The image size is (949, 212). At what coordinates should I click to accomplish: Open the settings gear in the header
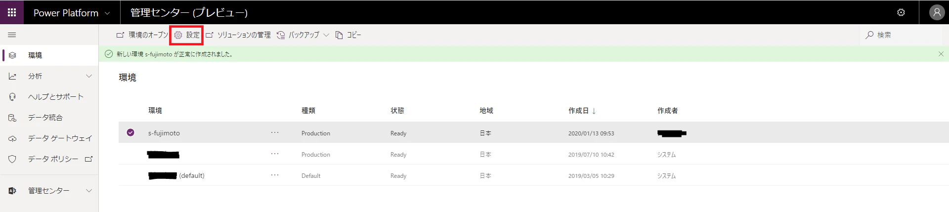tap(901, 12)
